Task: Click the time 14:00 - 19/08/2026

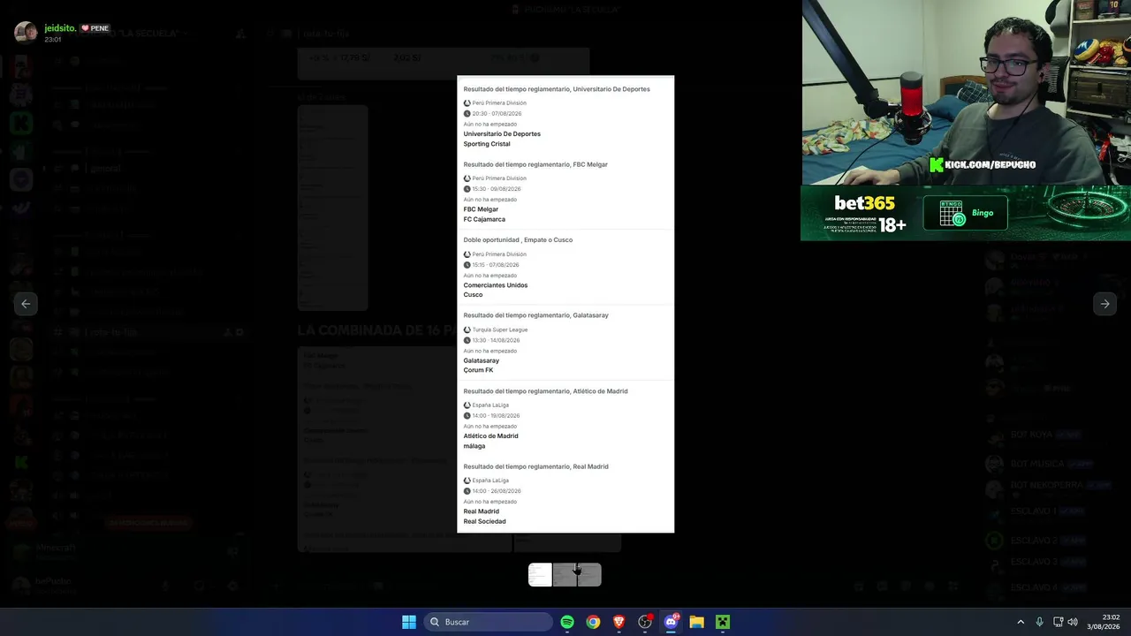Action: point(497,416)
